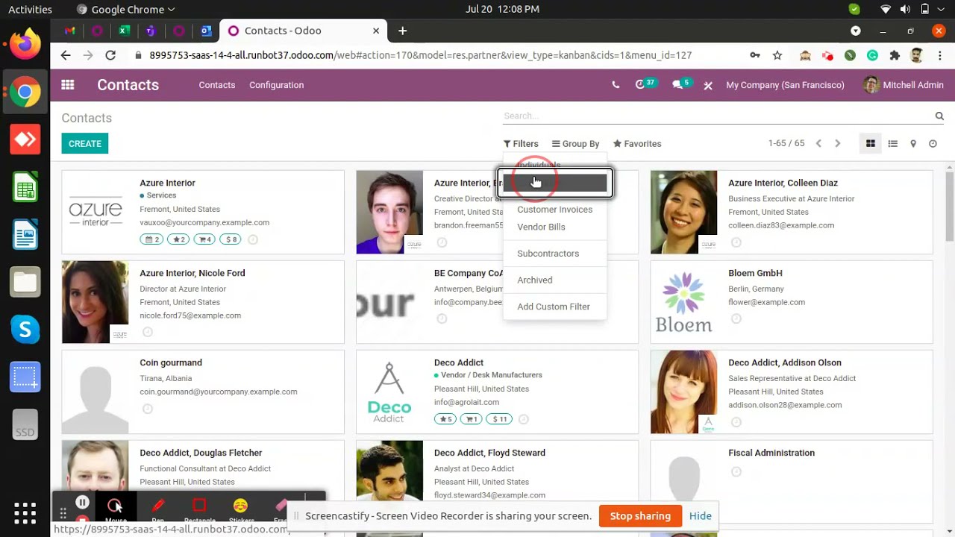Open the Mitchell Admin user menu
The image size is (955, 537).
[904, 85]
